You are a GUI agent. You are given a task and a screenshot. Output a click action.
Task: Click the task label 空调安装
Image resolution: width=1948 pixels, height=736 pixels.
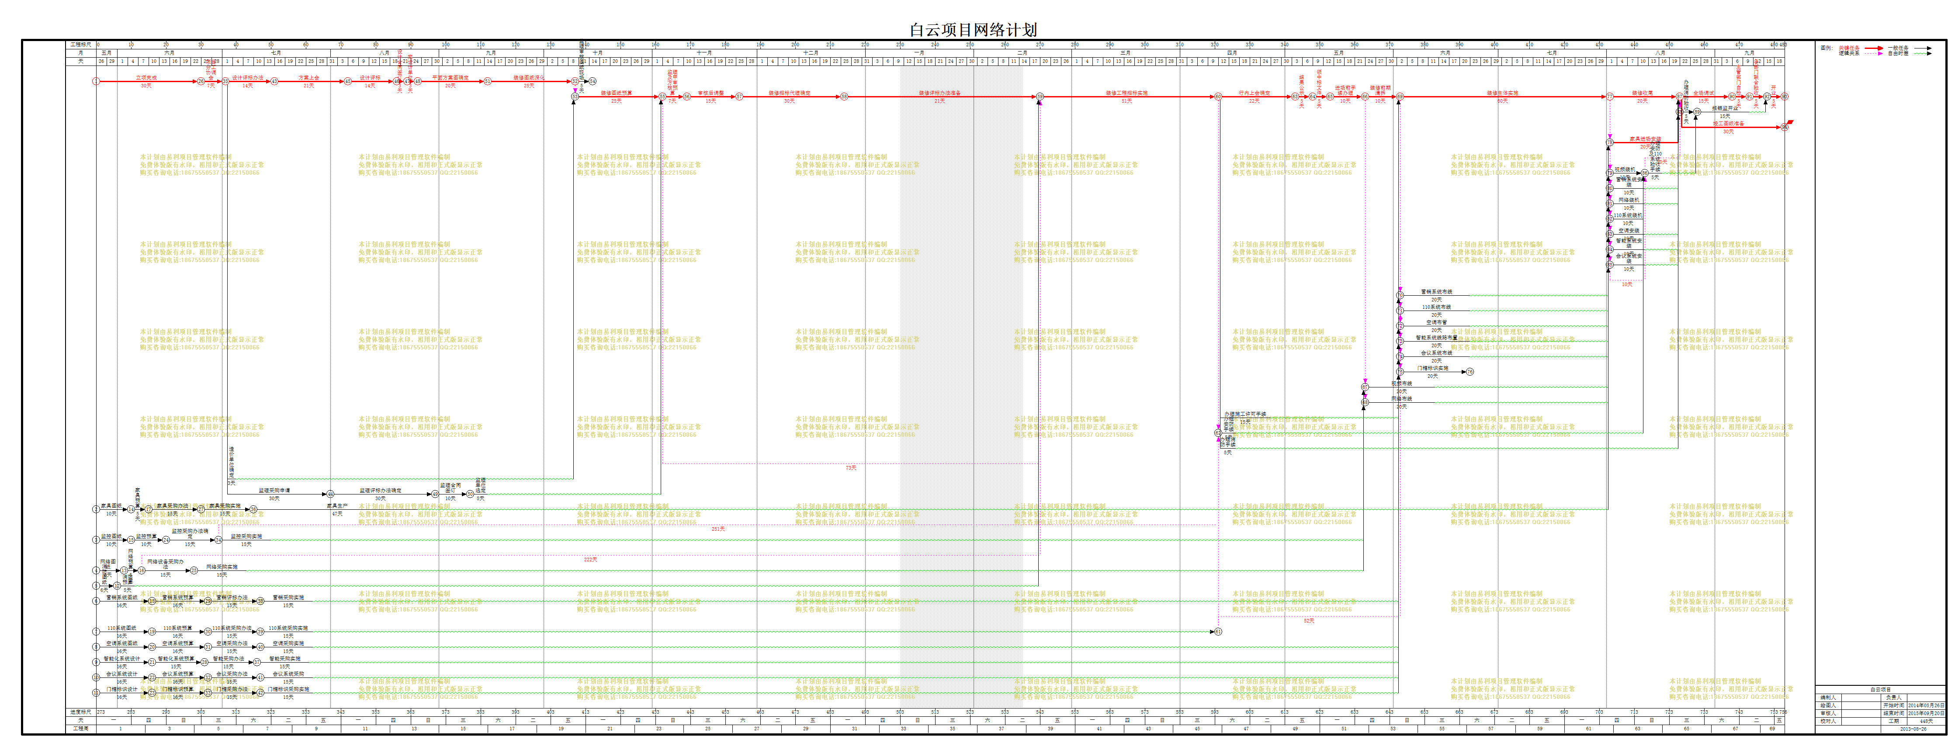click(x=1629, y=231)
